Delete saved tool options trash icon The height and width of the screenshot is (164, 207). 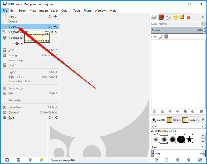[x=30, y=160]
